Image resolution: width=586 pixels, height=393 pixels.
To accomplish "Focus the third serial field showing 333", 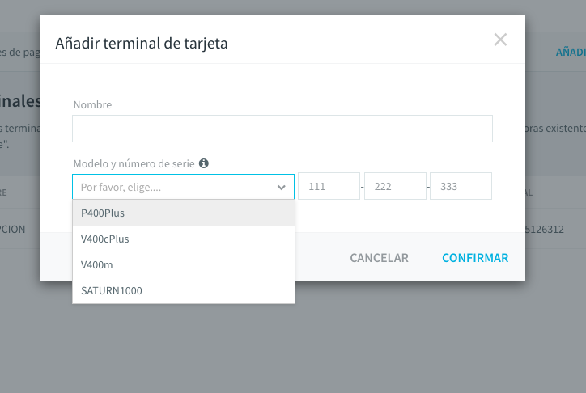I will pyautogui.click(x=461, y=186).
